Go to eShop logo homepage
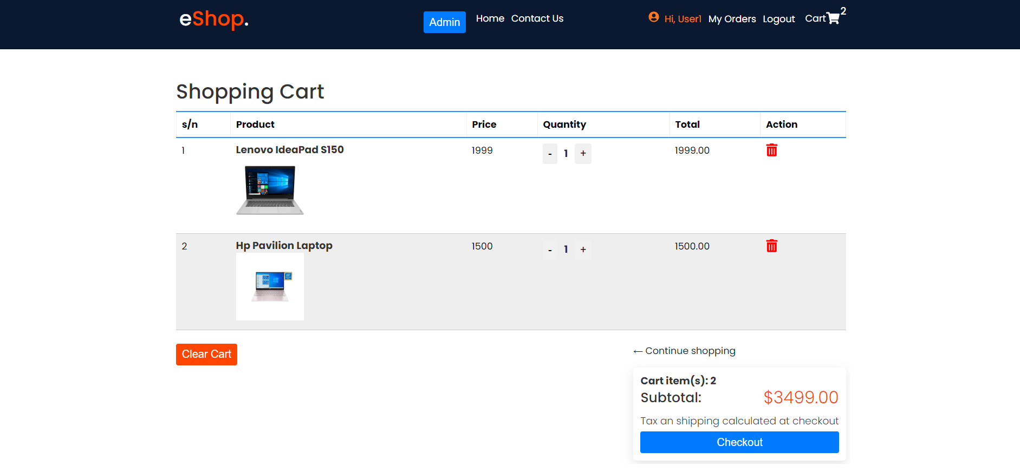 point(213,19)
